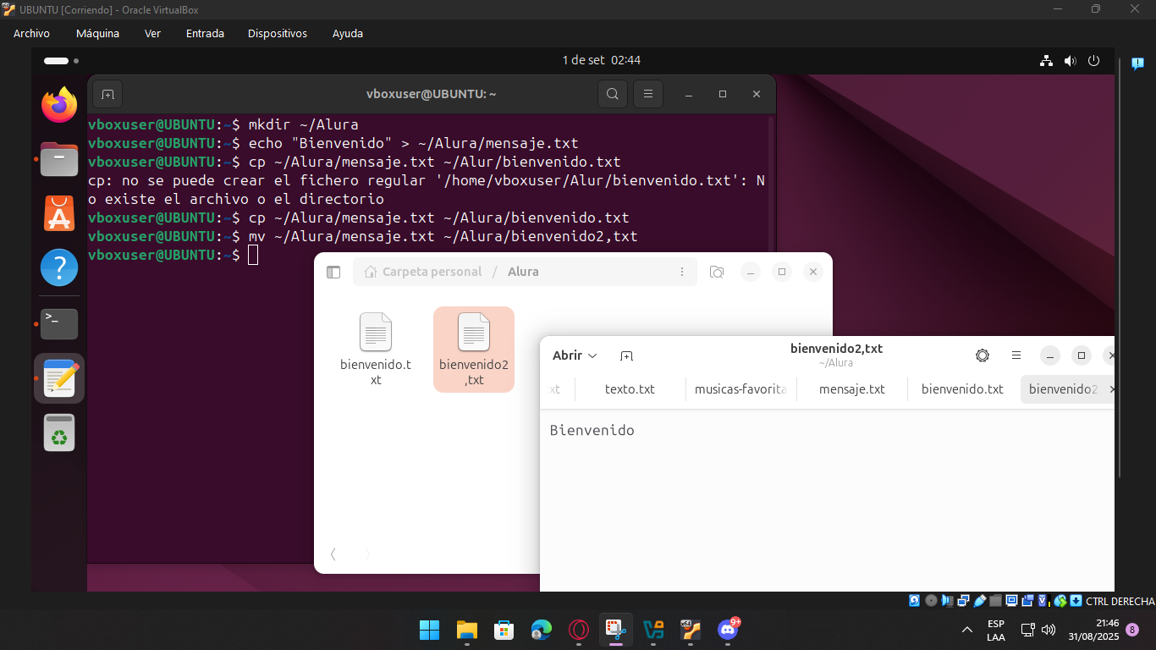Viewport: 1156px width, 650px height.
Task: Create a new tab in Text Editor
Action: tap(626, 355)
